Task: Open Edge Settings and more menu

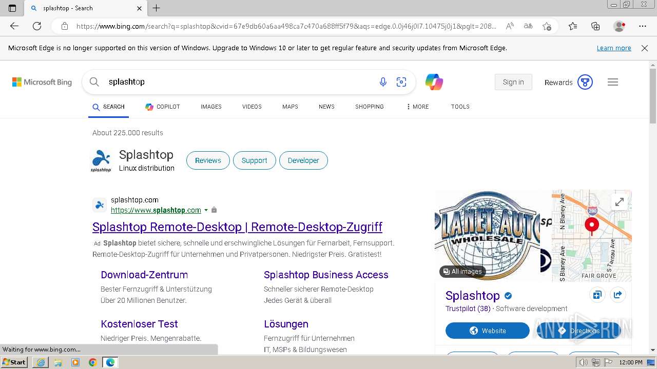Action: pos(643,26)
